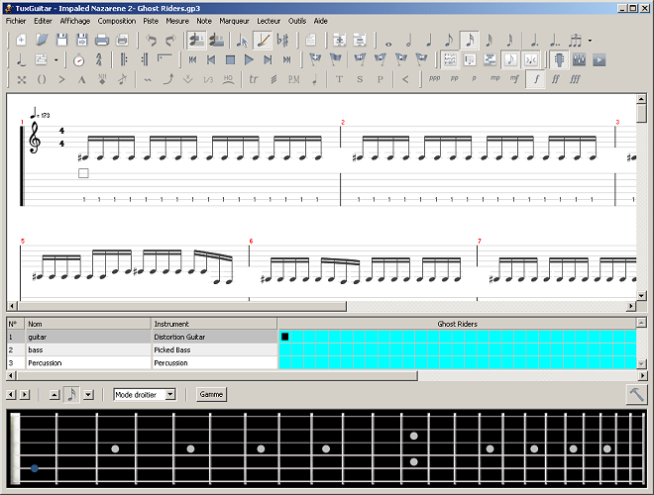Stop playback
The image size is (654, 495).
[230, 60]
